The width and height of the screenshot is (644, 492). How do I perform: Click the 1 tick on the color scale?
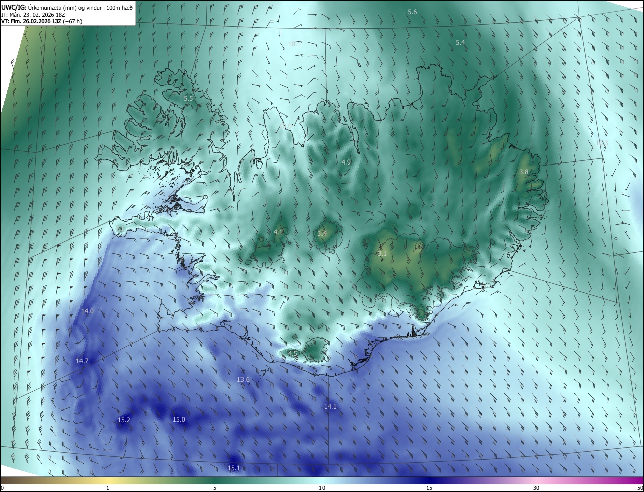108,488
